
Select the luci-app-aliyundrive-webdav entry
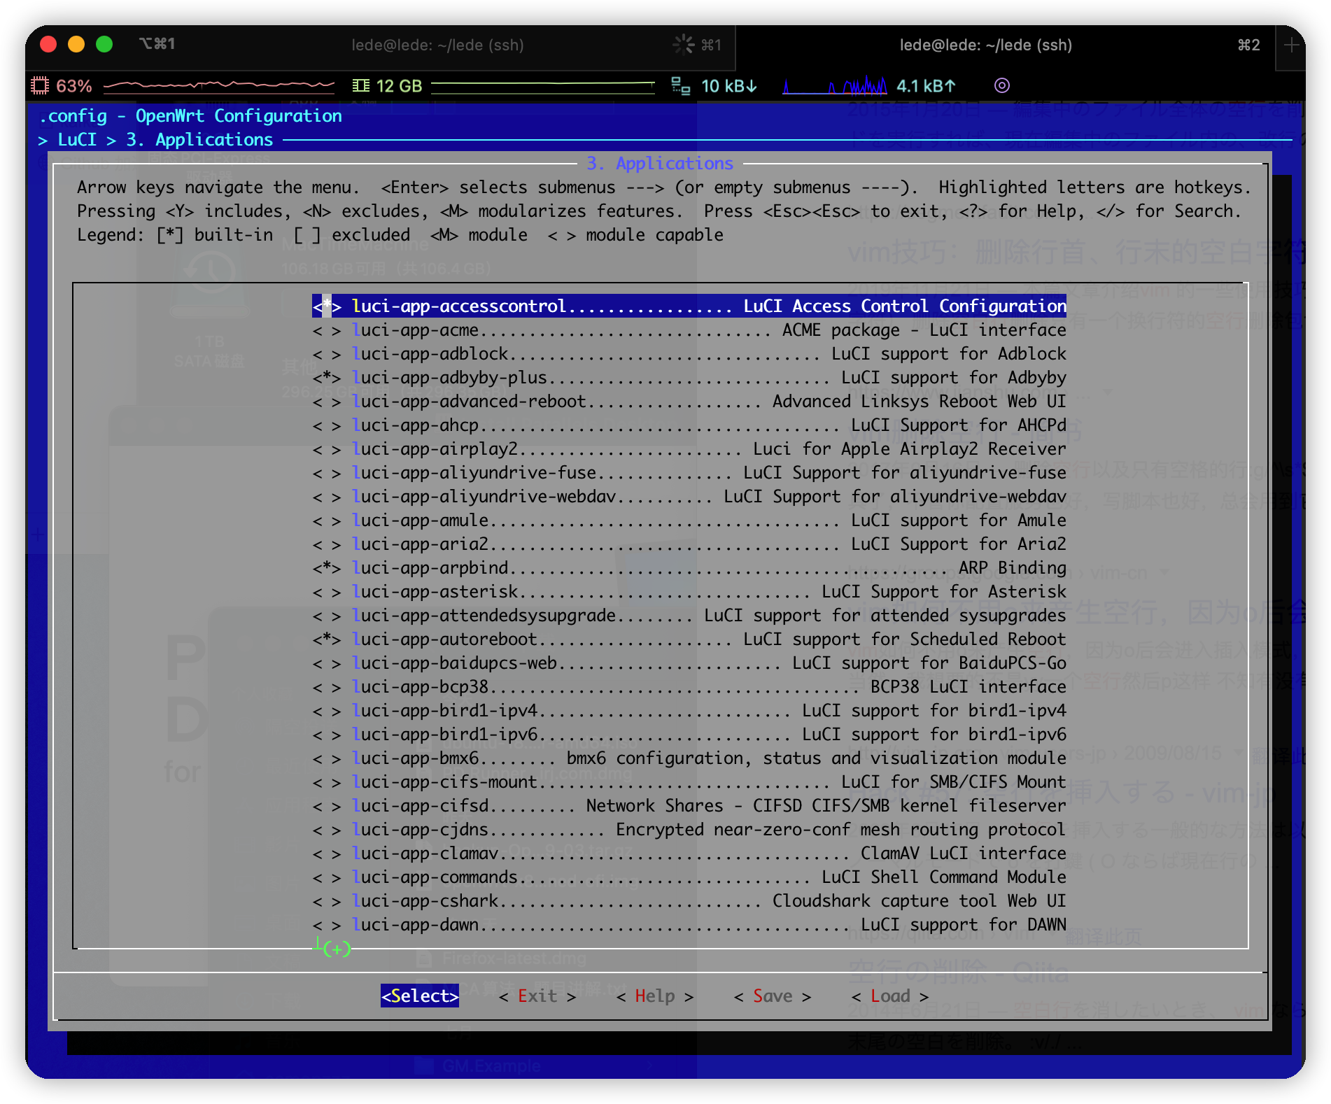(689, 497)
